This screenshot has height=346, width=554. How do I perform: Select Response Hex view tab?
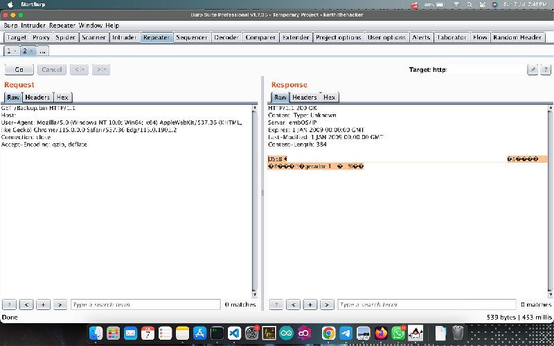click(330, 98)
